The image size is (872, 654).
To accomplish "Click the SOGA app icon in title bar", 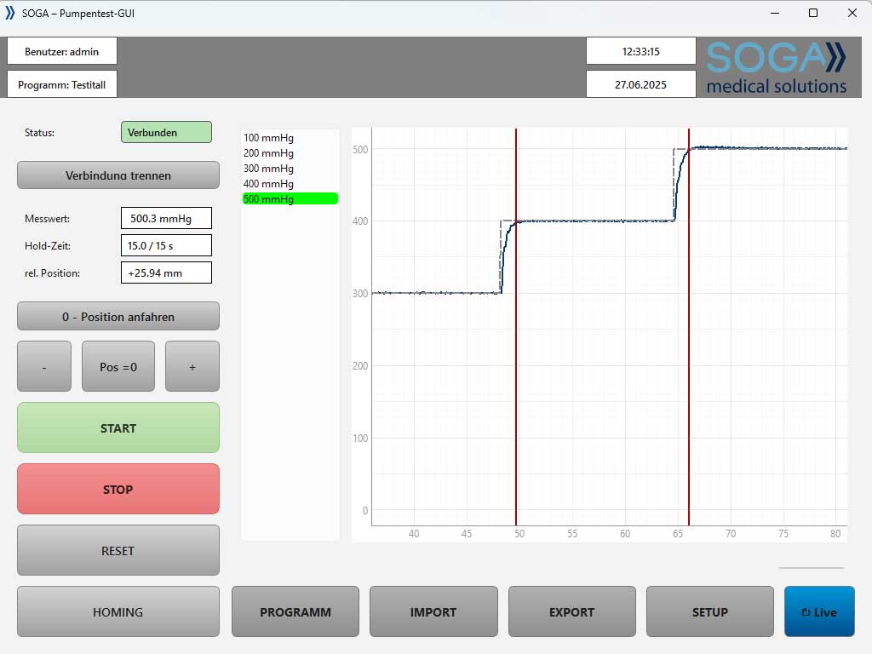I will tap(10, 13).
